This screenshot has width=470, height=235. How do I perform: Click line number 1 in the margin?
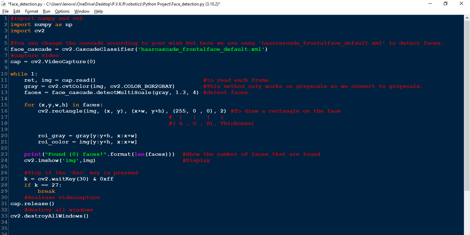[5, 18]
